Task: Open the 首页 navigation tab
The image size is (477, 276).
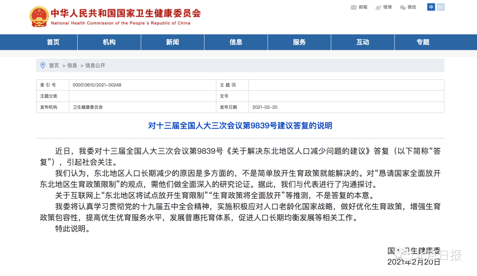Action: 53,42
